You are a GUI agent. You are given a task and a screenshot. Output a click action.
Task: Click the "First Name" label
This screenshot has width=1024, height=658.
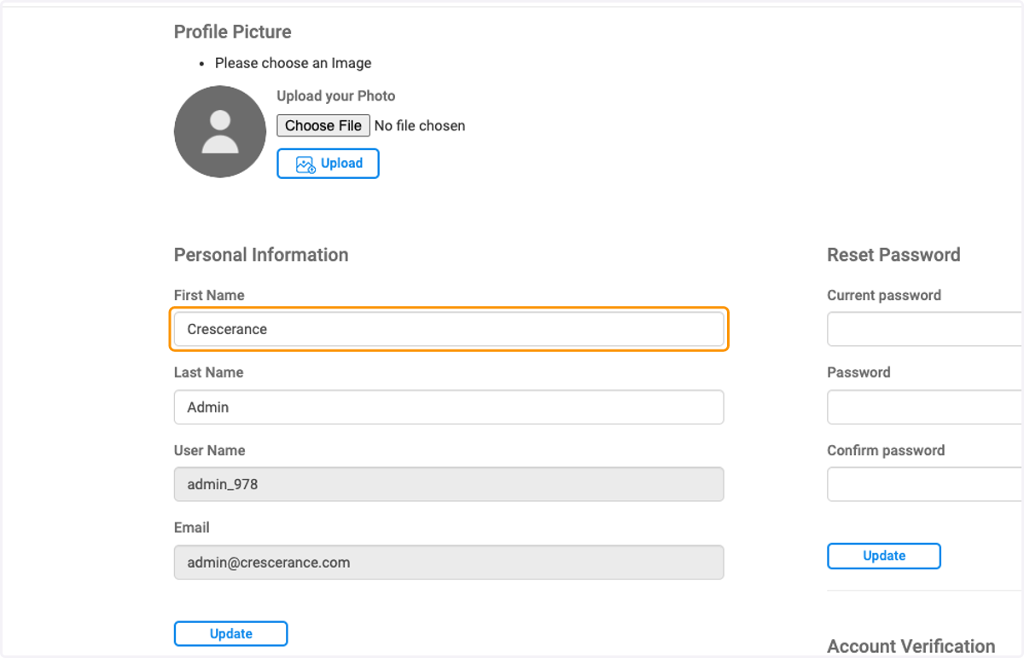(x=209, y=295)
